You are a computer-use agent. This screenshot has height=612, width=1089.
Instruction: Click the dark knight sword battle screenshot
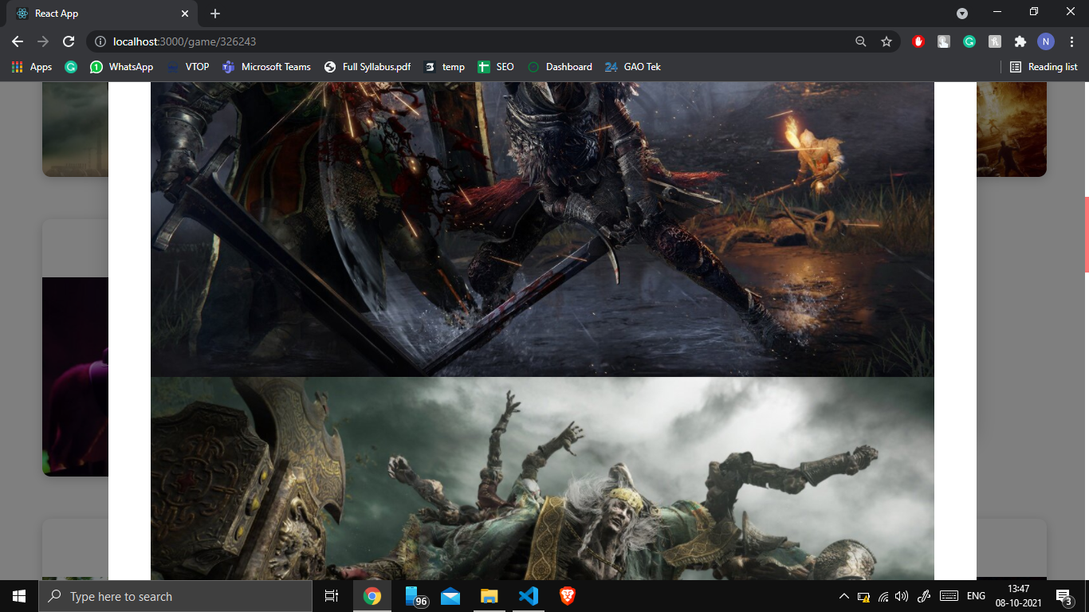(x=542, y=229)
